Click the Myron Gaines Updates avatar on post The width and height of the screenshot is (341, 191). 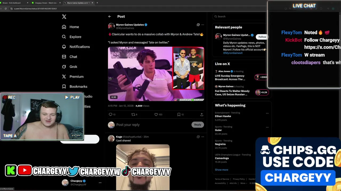[111, 26]
